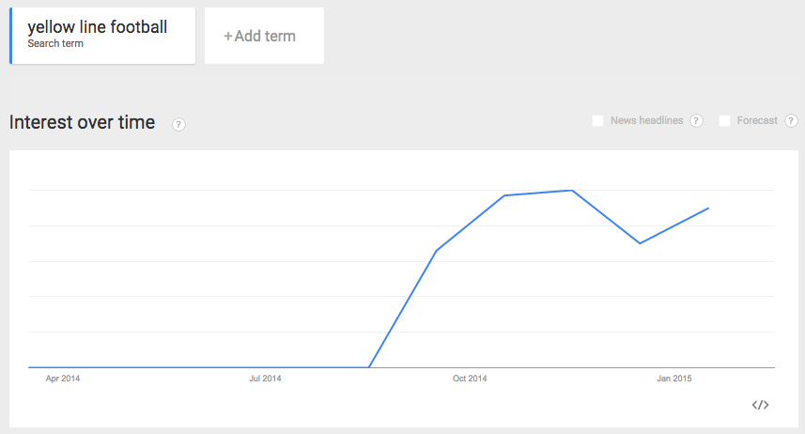Click help icon next to Forecast
Image resolution: width=805 pixels, height=434 pixels.
(791, 120)
